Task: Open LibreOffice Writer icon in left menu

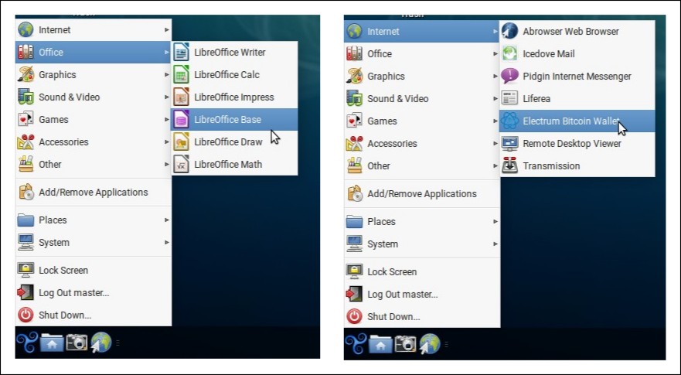Action: (x=181, y=52)
